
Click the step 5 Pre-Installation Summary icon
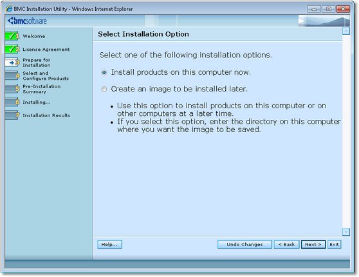pyautogui.click(x=12, y=89)
